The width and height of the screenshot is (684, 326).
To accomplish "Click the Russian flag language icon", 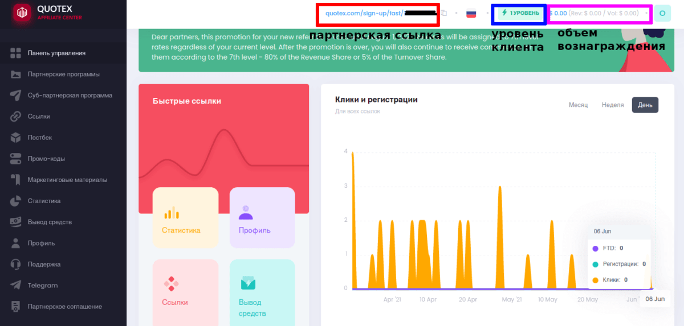I will tap(471, 13).
